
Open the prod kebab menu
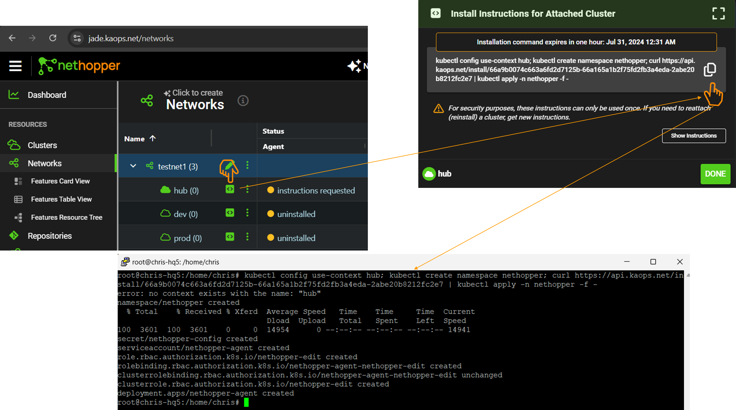(247, 237)
